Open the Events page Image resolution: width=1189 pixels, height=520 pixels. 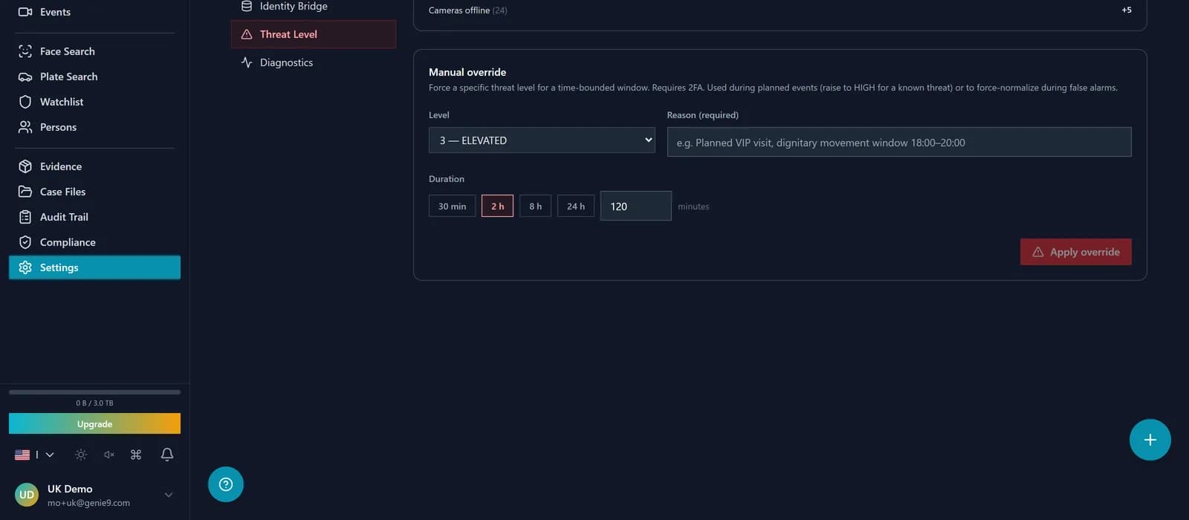(x=94, y=12)
